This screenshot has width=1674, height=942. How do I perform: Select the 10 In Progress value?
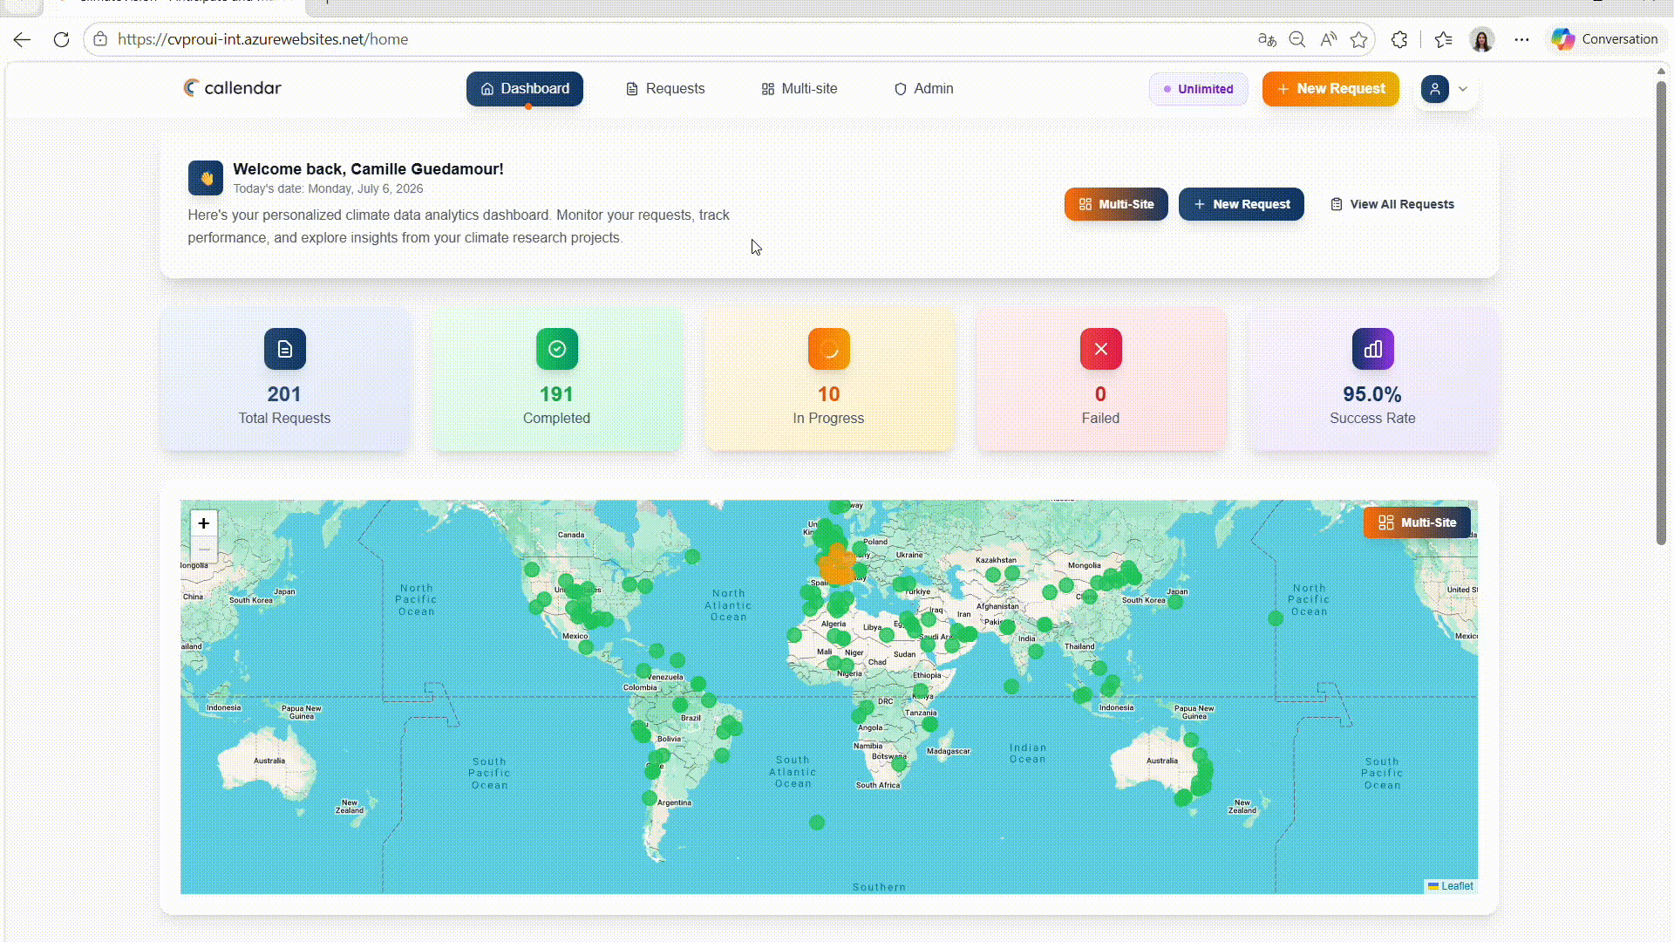click(828, 394)
